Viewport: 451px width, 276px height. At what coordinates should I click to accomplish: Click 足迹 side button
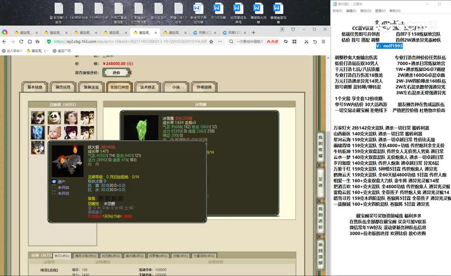pyautogui.click(x=320, y=182)
